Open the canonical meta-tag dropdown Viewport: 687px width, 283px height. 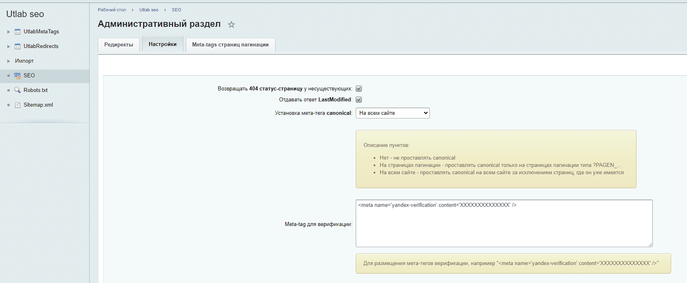pos(392,113)
